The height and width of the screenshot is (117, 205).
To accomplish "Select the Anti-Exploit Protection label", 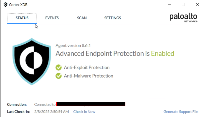I will click(87, 68).
